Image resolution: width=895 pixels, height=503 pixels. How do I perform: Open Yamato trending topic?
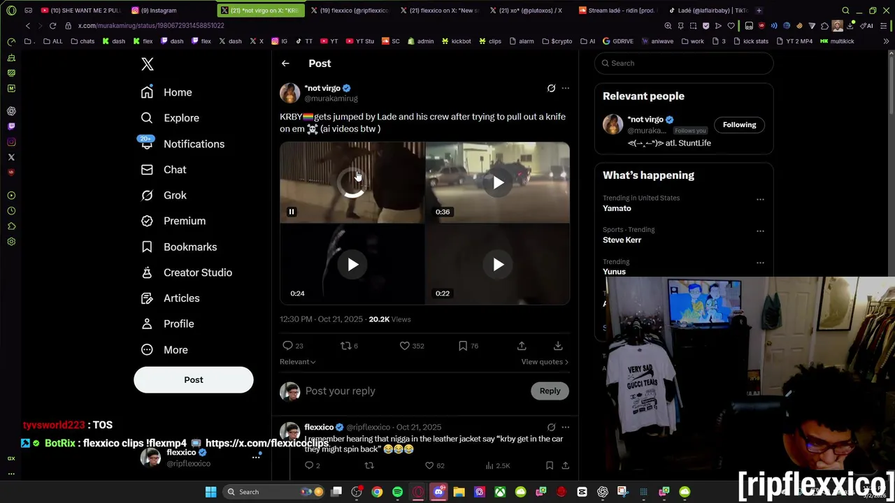click(x=617, y=208)
